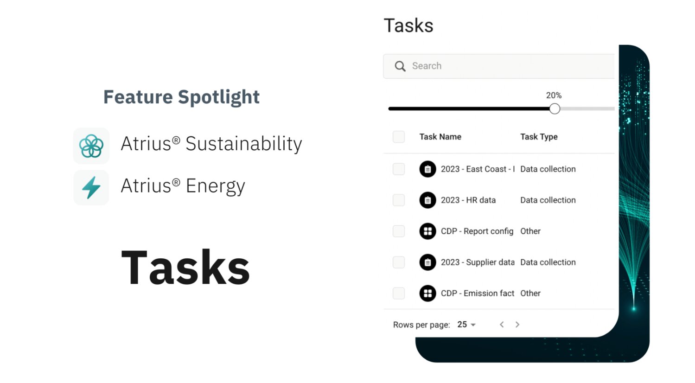This screenshot has height=383, width=695.
Task: Go to the next page with right chevron
Action: point(517,325)
